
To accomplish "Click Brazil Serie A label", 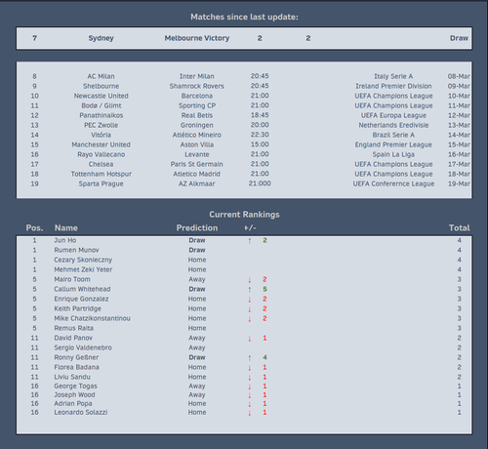I will (x=393, y=135).
